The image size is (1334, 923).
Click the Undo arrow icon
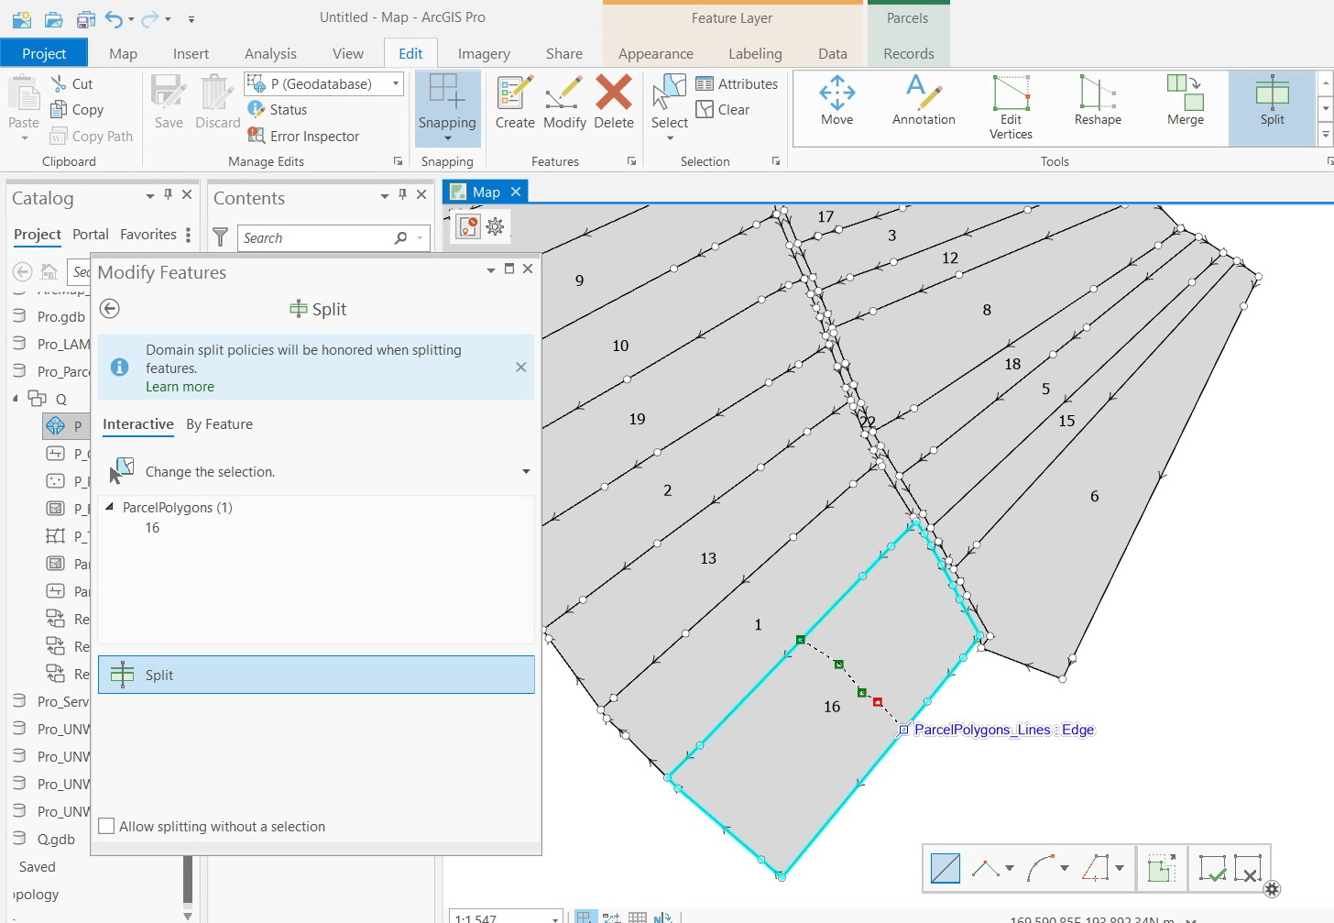pyautogui.click(x=114, y=18)
